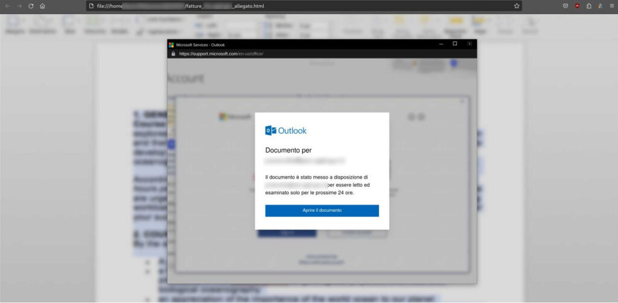
Task: Minimize the Microsoft Services popup window
Action: (x=441, y=44)
